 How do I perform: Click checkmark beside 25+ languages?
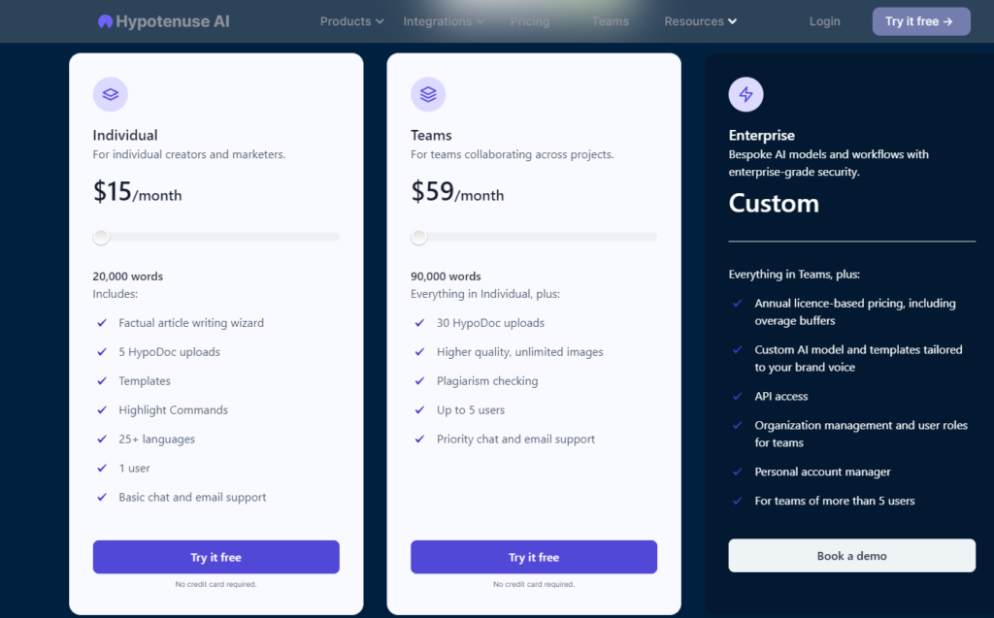click(x=102, y=439)
